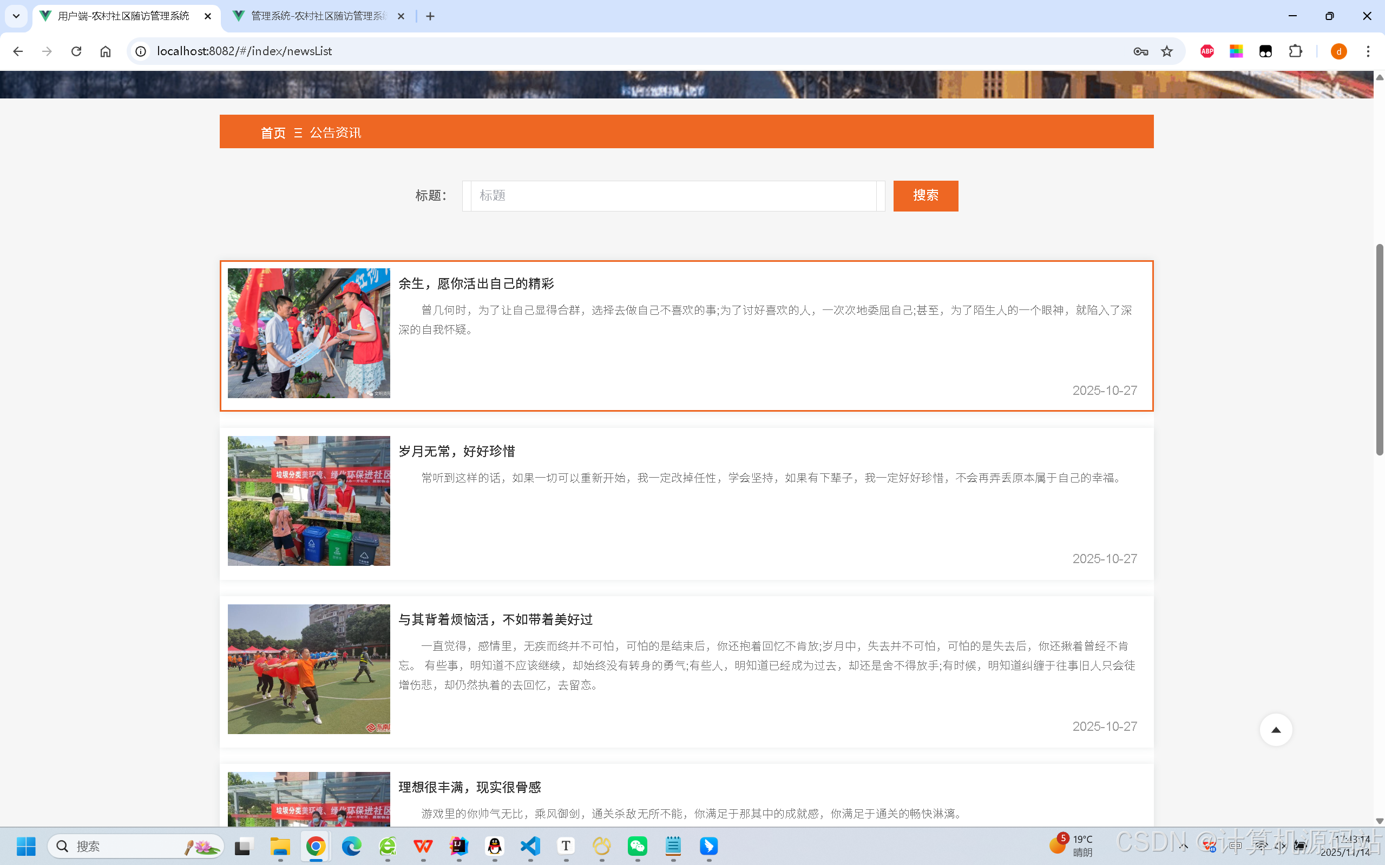Viewport: 1385px width, 865px height.
Task: Close the 用户端 tab
Action: point(208,17)
